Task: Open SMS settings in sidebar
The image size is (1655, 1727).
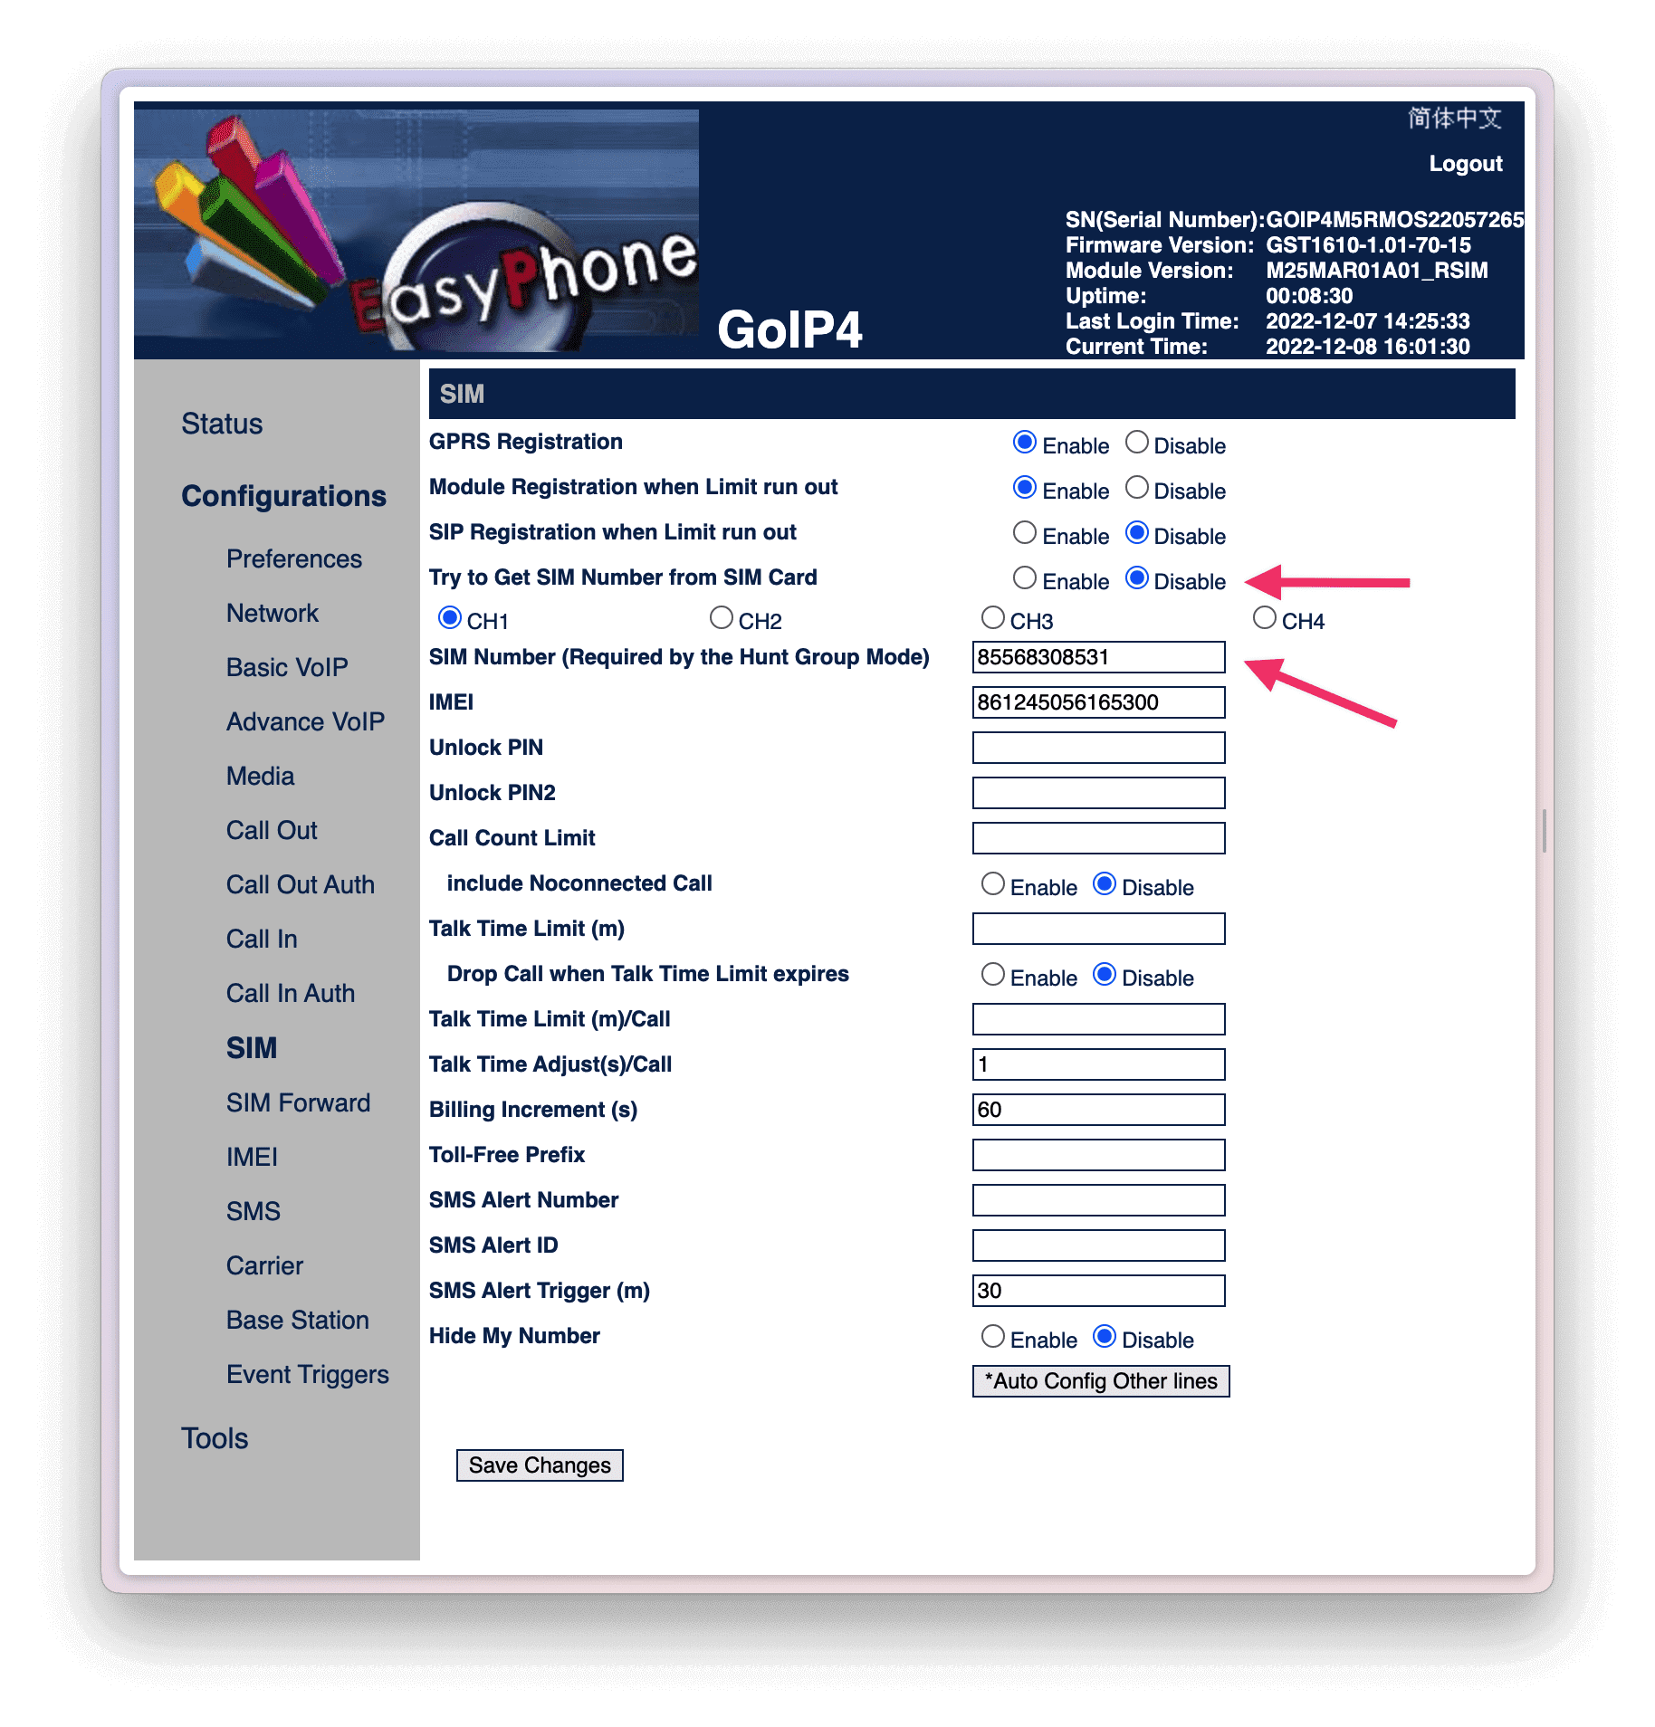Action: point(254,1212)
